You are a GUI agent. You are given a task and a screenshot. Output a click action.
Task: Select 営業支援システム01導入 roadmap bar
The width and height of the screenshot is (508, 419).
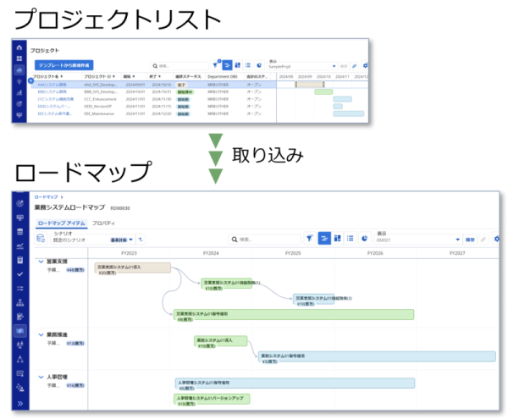133,267
